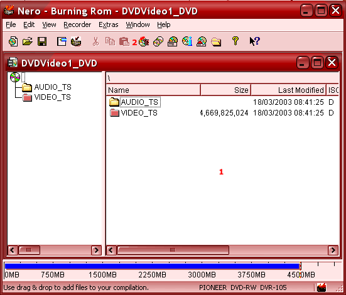Viewport: 346px width, 295px height.
Task: Sort files by Last Modified column header
Action: pos(288,90)
